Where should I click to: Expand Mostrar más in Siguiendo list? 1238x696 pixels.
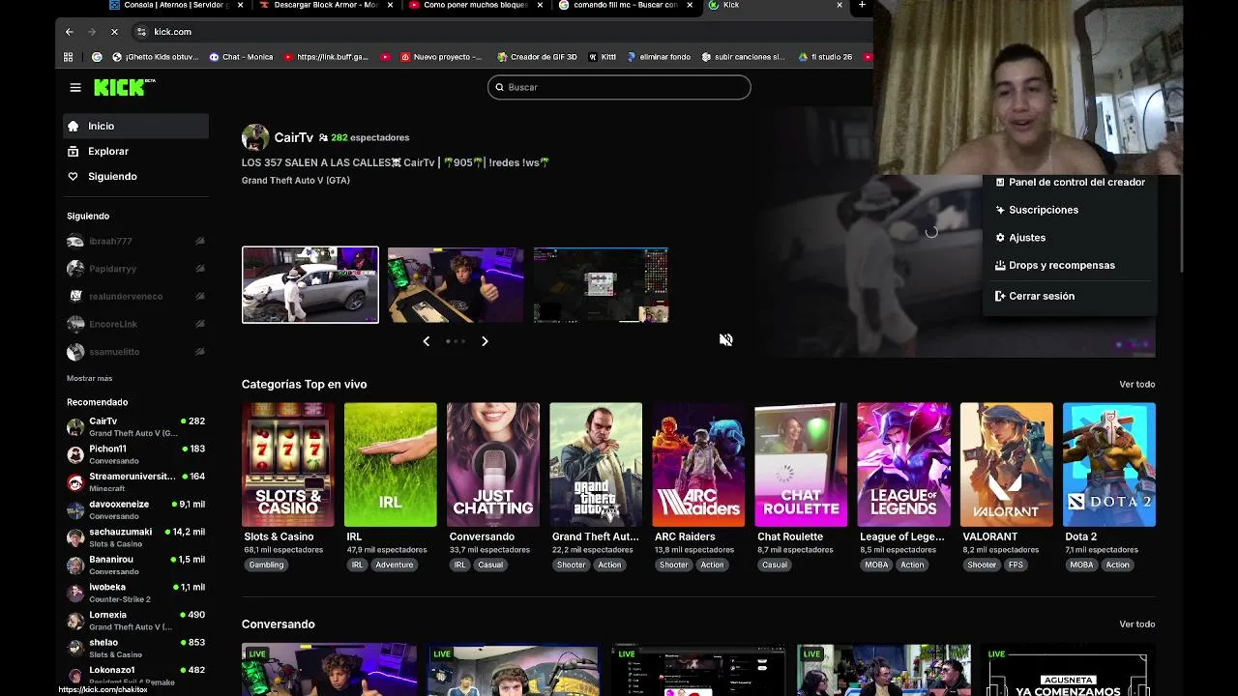[x=90, y=378]
